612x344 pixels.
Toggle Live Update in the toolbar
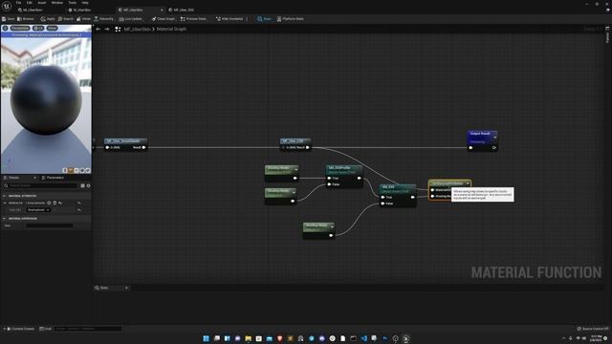[130, 19]
